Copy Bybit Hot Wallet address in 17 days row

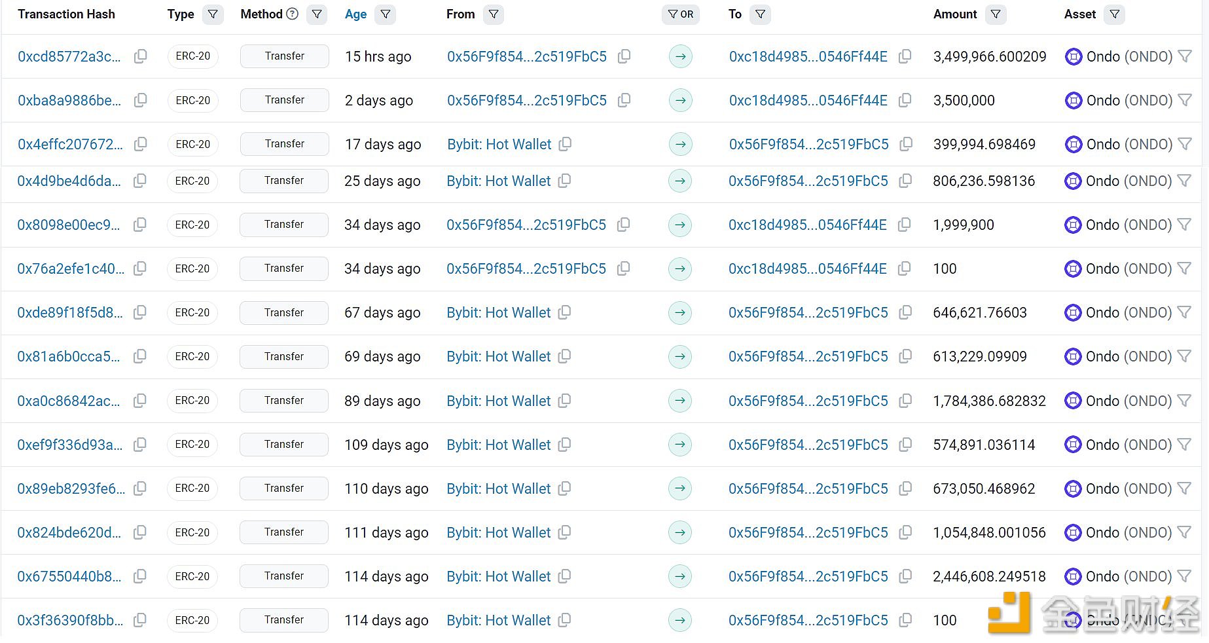(565, 144)
